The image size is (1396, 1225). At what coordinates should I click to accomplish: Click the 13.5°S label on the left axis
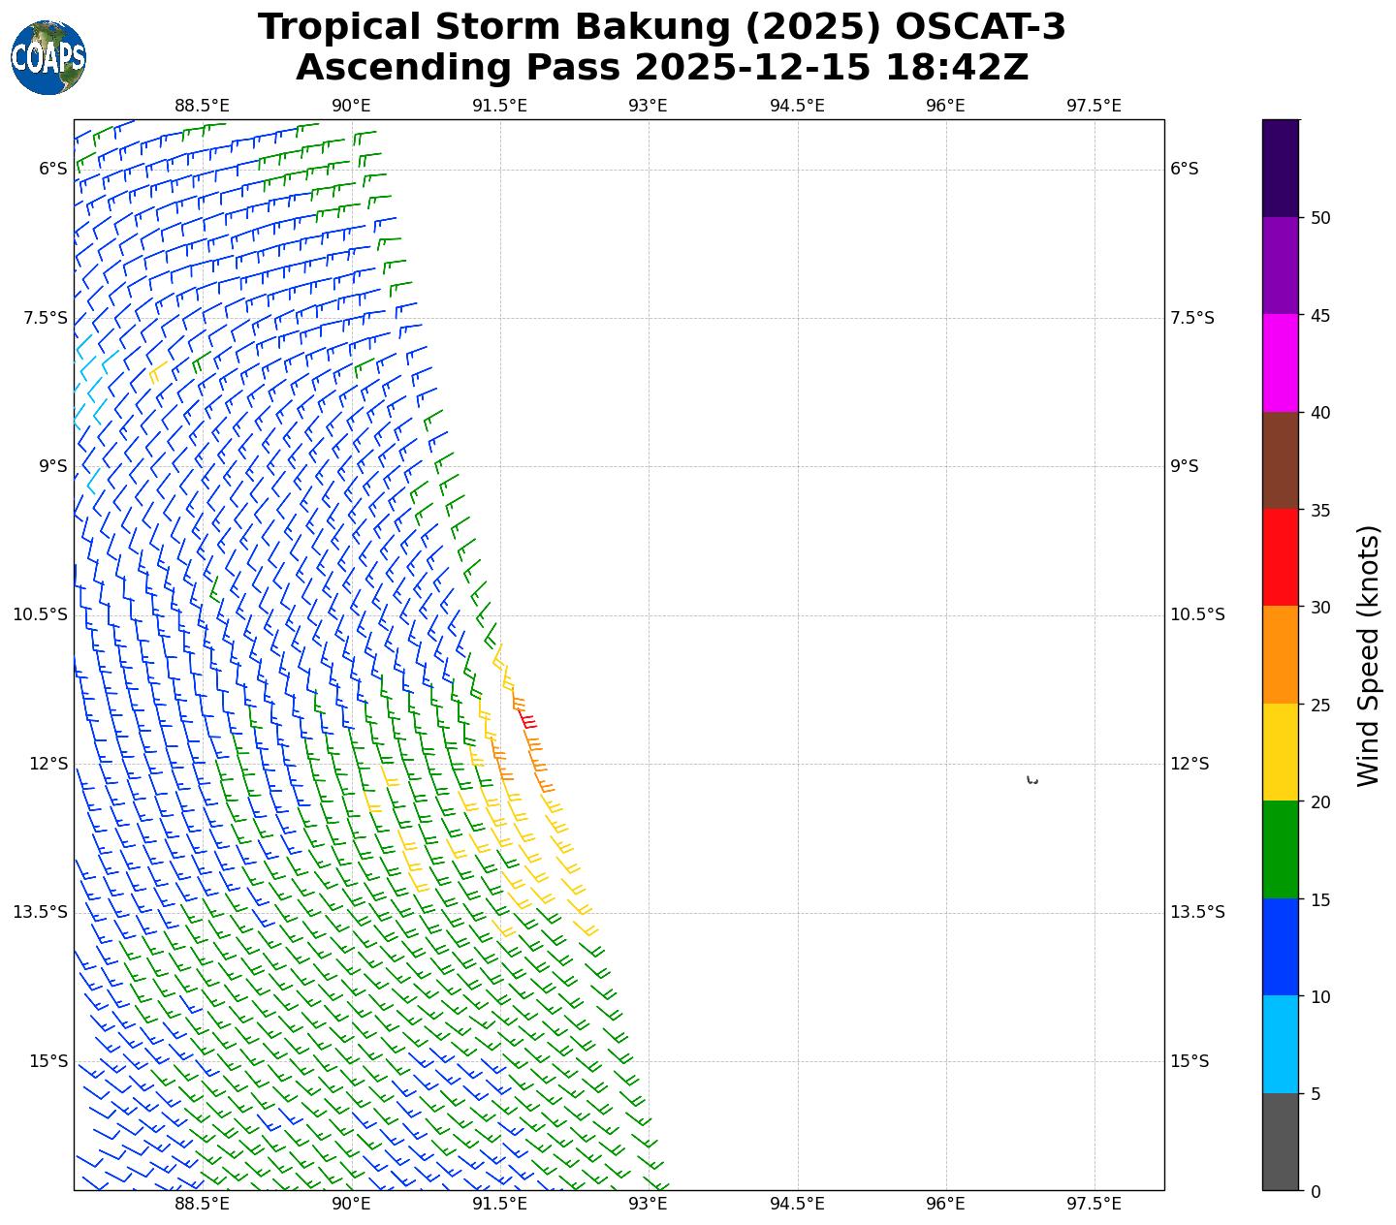tap(41, 912)
